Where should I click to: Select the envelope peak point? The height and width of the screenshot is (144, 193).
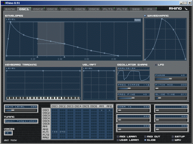click(x=10, y=22)
